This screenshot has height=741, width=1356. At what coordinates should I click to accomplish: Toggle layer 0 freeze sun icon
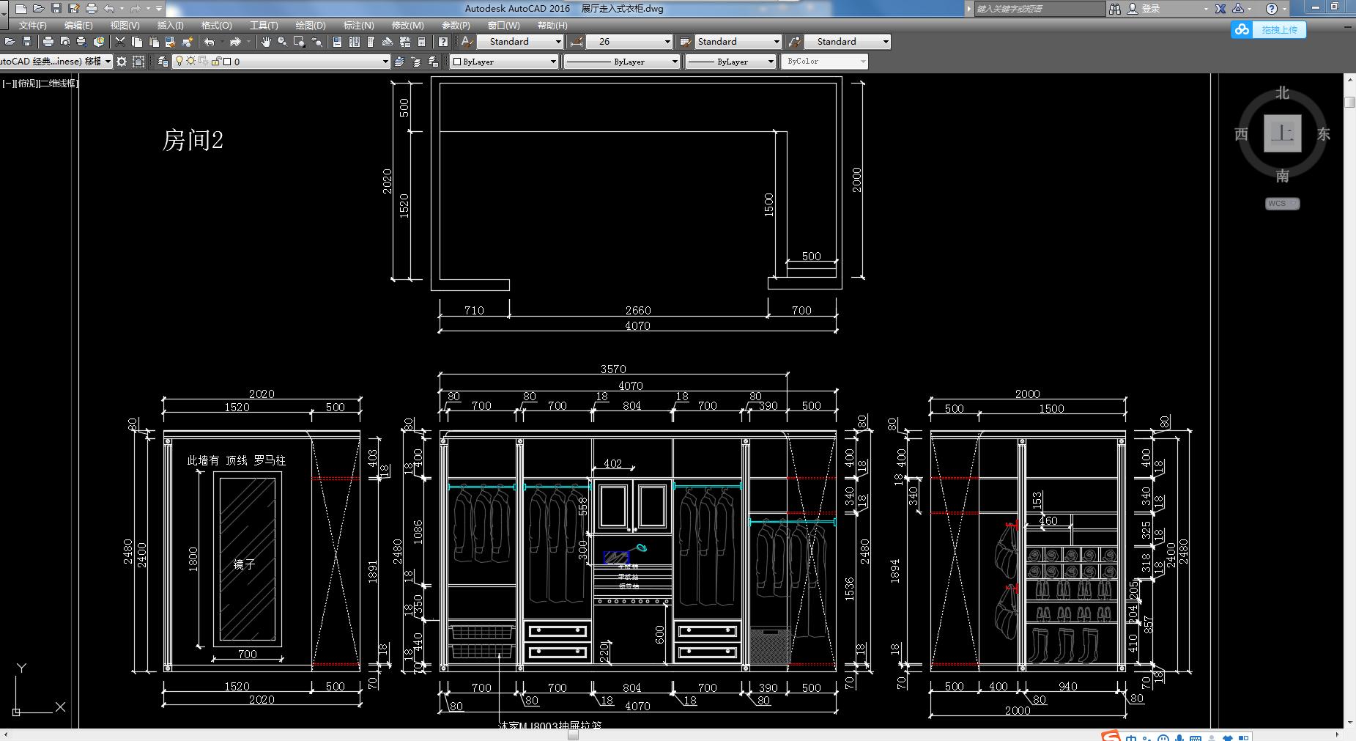190,62
